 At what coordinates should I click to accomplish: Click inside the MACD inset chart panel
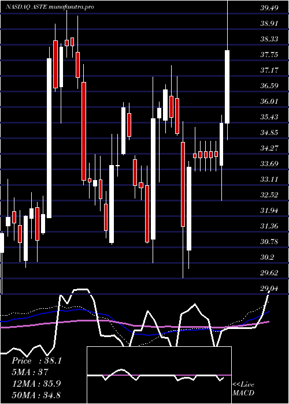click(x=159, y=375)
